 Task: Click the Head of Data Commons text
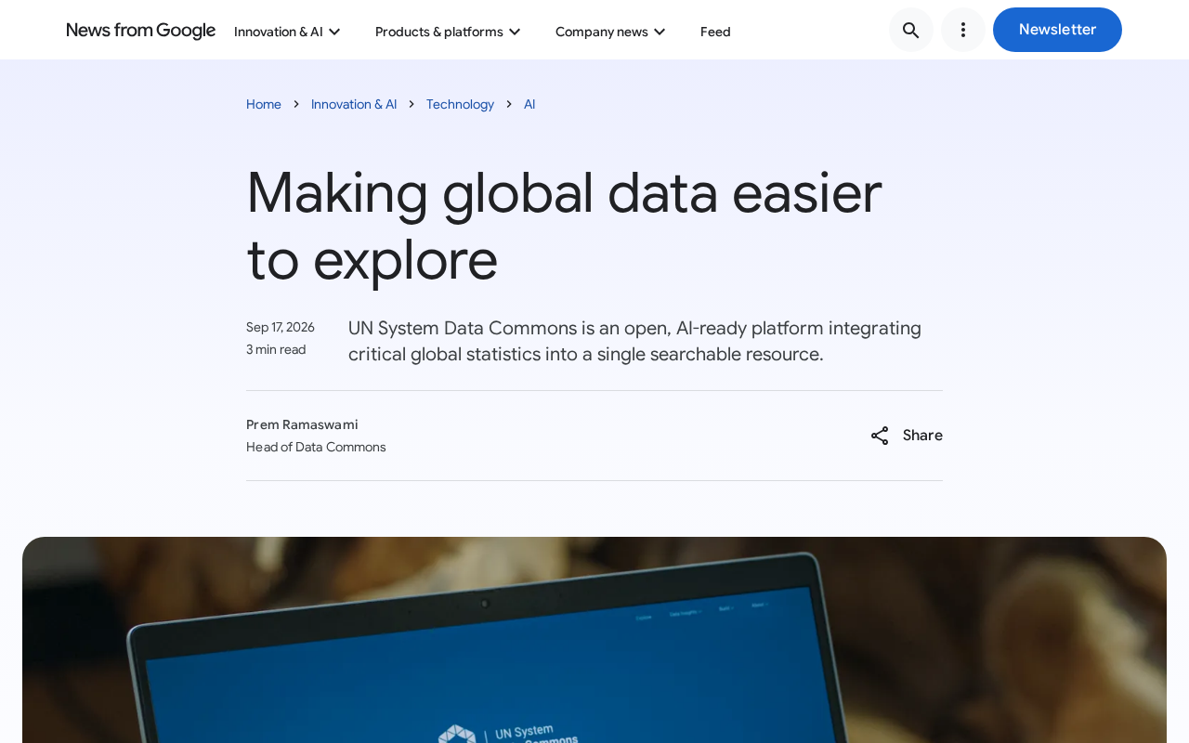[x=316, y=447]
